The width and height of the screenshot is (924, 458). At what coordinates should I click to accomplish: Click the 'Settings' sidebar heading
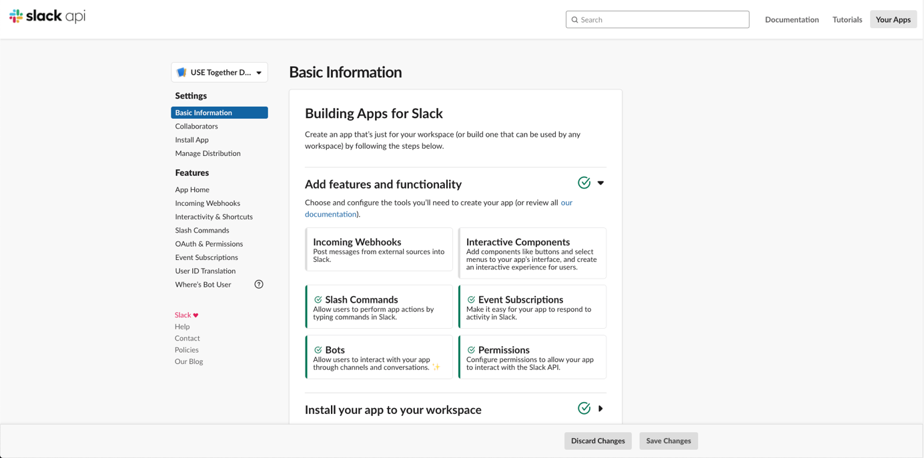[191, 96]
